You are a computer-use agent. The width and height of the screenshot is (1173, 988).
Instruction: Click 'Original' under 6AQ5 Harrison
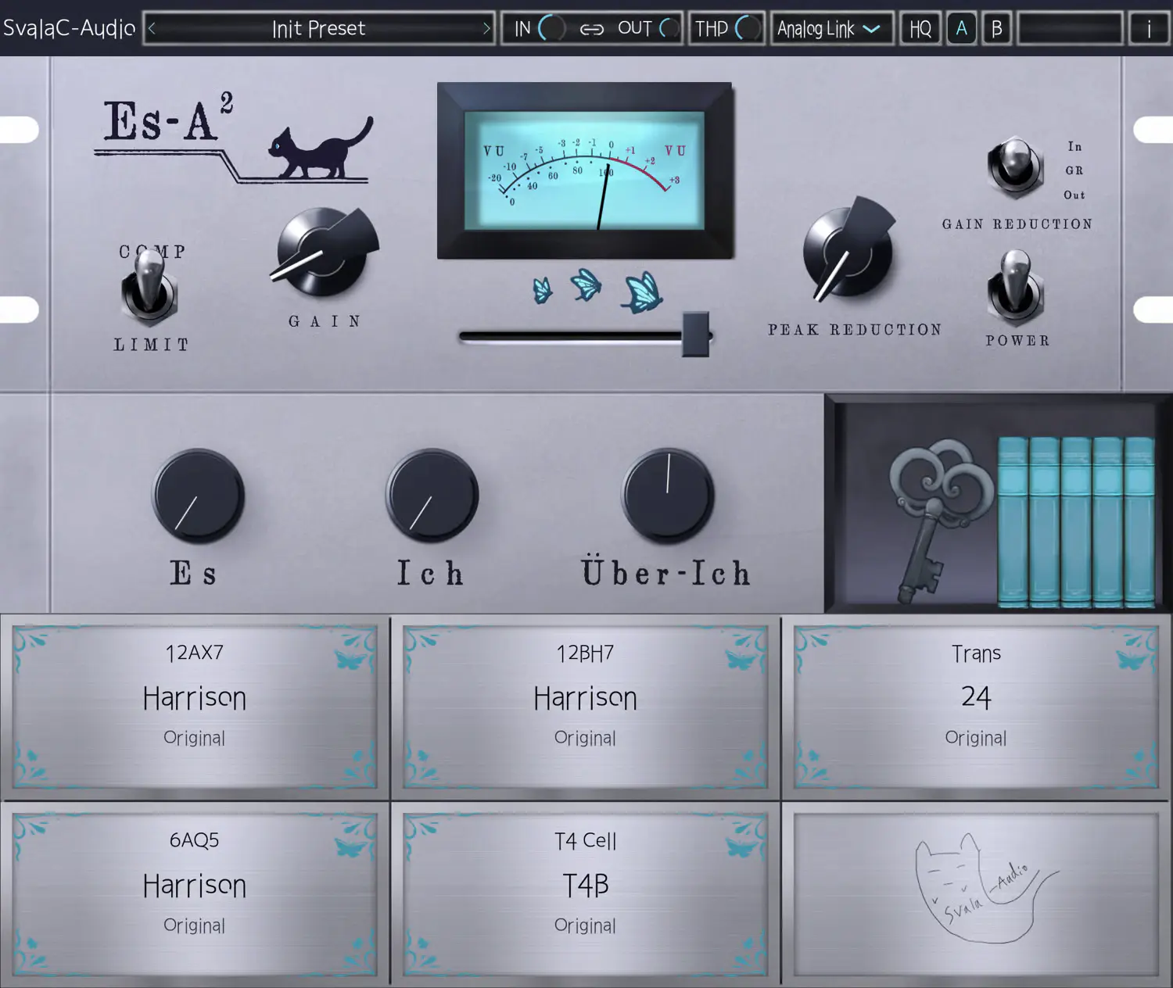(x=194, y=925)
